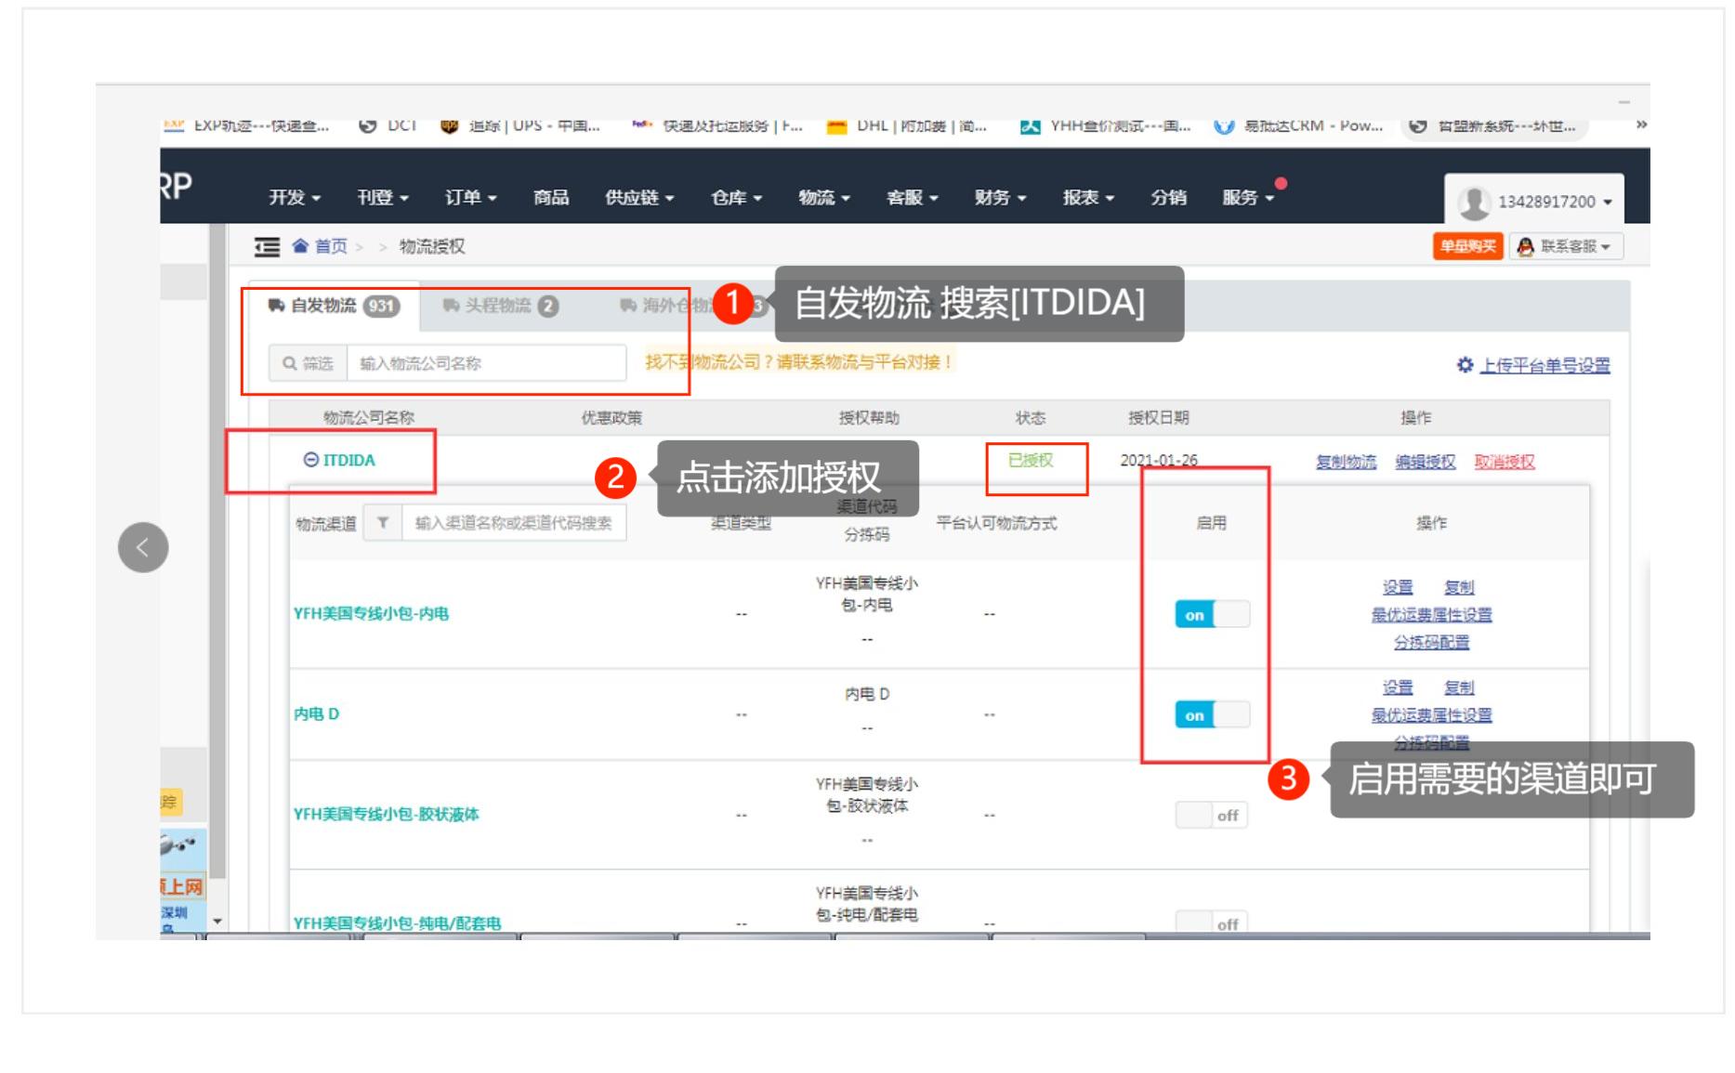1735x1073 pixels.
Task: Open the 财务 menu in the navigation bar
Action: pyautogui.click(x=1000, y=197)
